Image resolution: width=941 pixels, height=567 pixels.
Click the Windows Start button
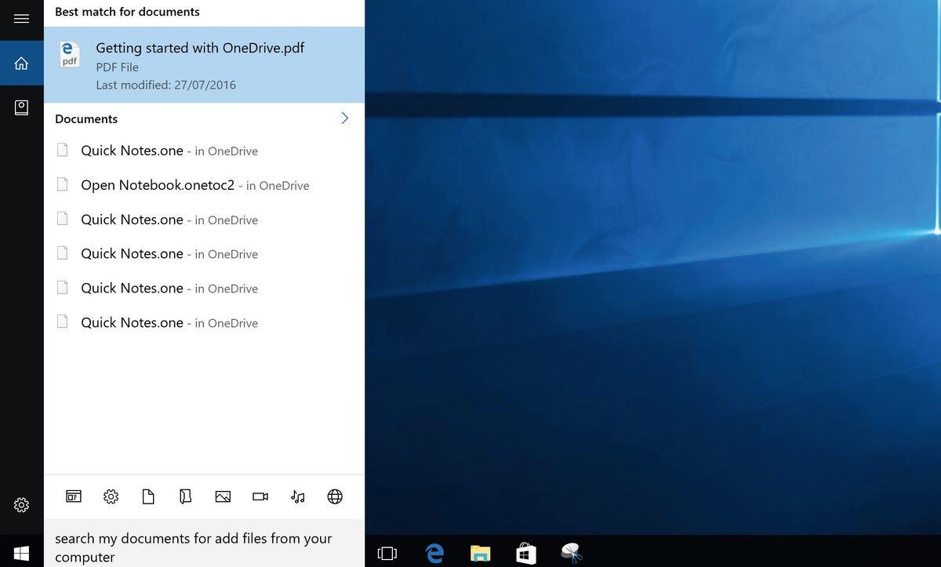(x=21, y=552)
